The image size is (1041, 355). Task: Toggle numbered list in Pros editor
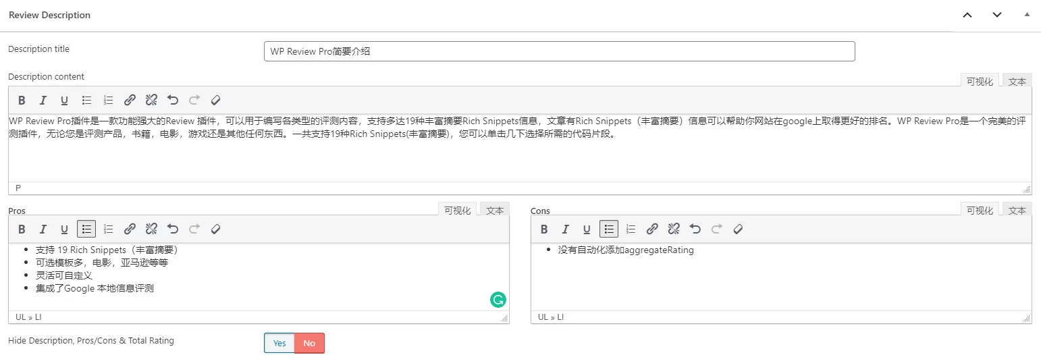coord(108,229)
